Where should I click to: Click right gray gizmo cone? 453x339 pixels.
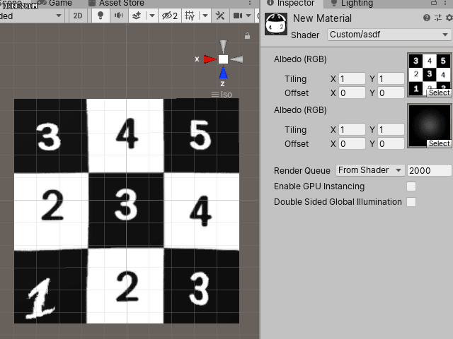tap(236, 59)
